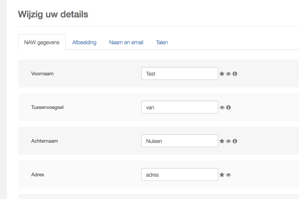The height and width of the screenshot is (199, 299).
Task: Click the star icon next to Achternaam
Action: tap(222, 141)
